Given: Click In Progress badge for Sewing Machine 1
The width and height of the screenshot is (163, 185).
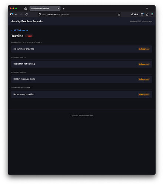Looking at the screenshot, I should tap(144, 49).
